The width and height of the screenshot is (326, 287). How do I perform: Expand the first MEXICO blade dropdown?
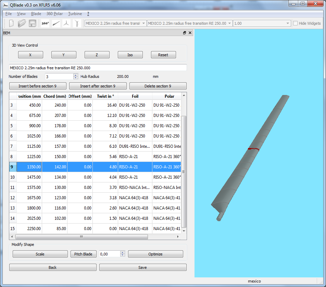point(144,23)
